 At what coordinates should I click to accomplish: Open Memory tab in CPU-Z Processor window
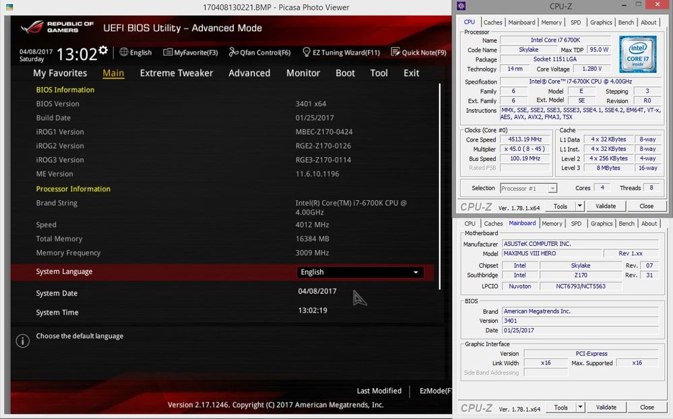[551, 22]
